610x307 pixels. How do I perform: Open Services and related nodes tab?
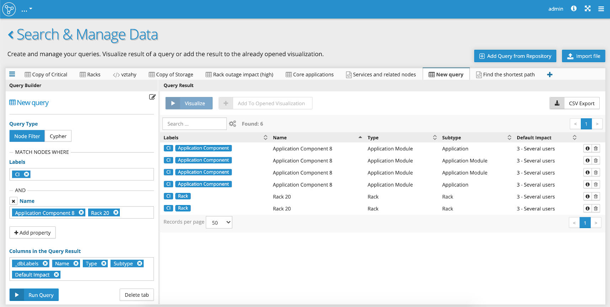click(x=381, y=75)
